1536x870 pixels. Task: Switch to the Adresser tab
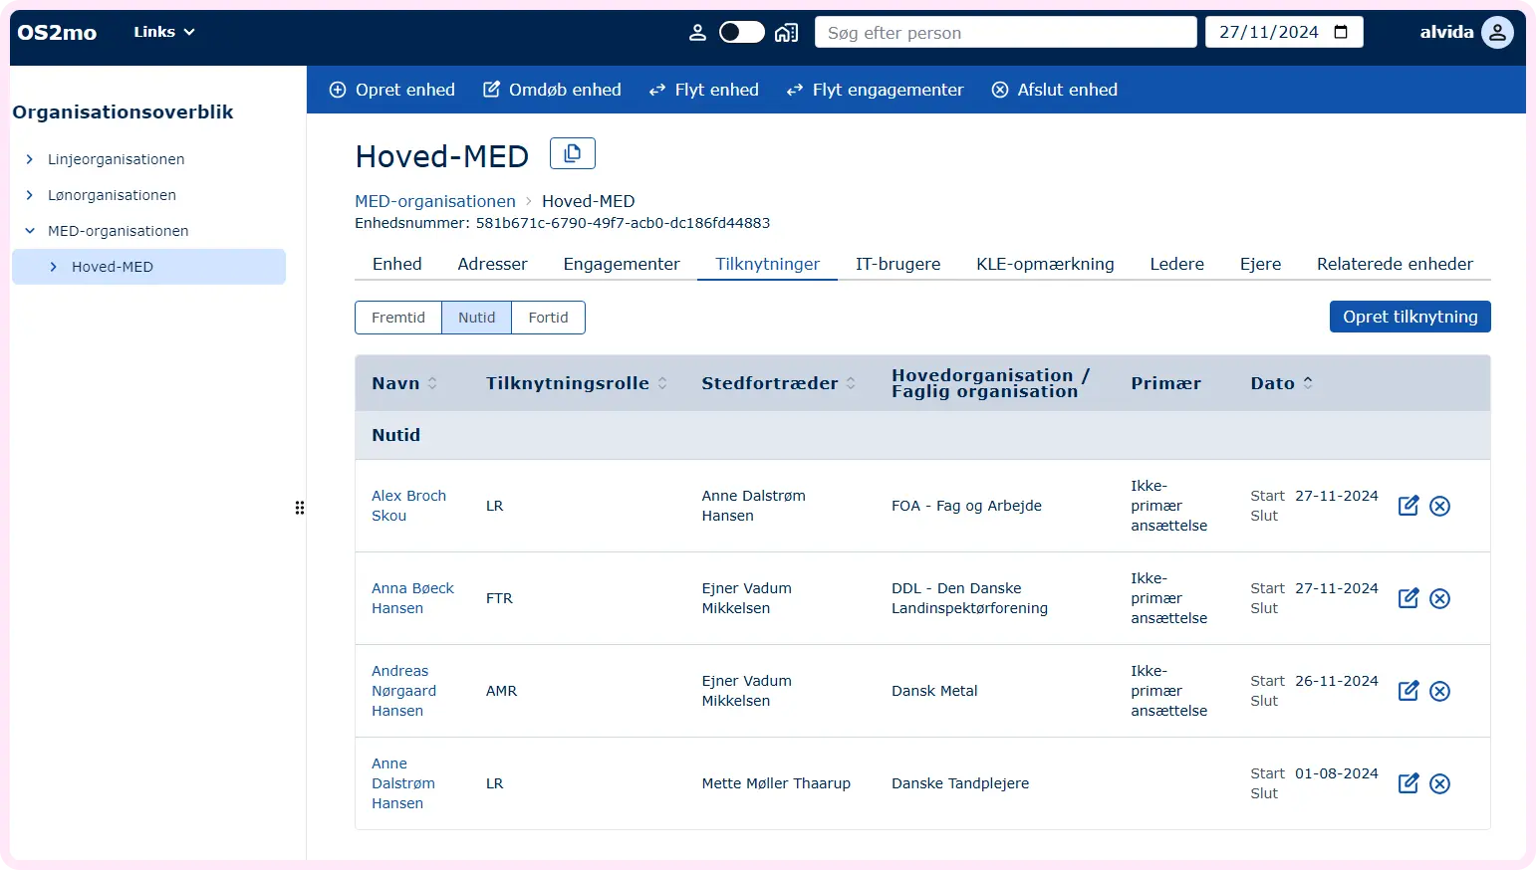click(x=493, y=264)
